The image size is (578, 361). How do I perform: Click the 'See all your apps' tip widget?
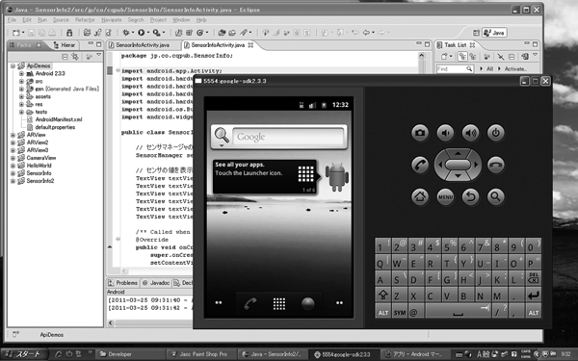[x=265, y=177]
